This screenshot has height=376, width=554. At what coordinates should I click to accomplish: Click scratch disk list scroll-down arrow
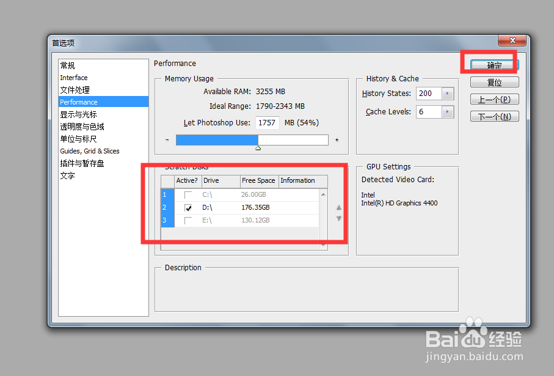(x=323, y=246)
